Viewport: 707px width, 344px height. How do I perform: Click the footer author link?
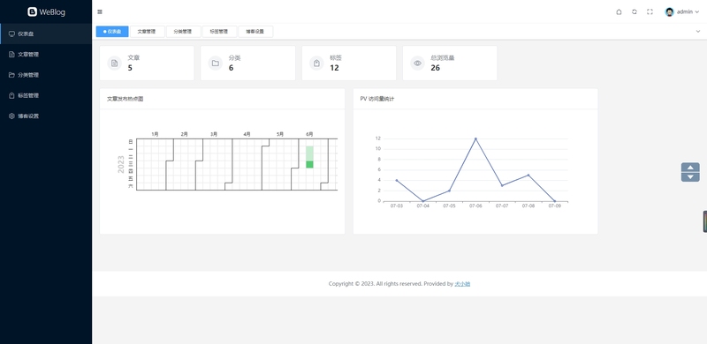(462, 284)
